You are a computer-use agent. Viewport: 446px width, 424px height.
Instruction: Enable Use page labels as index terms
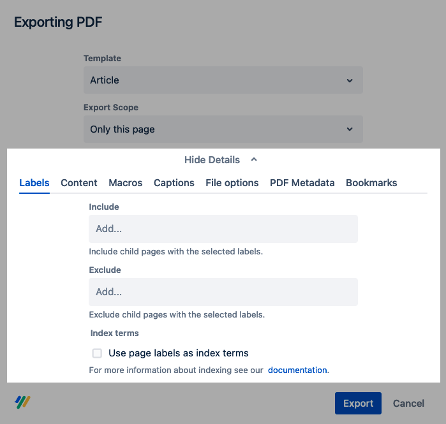tap(97, 353)
